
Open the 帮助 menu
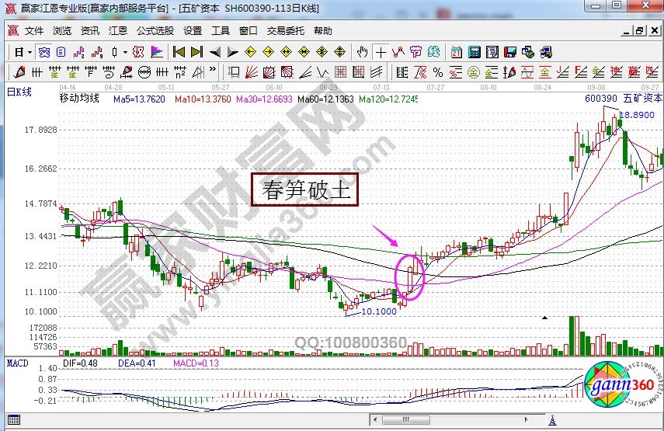323,31
